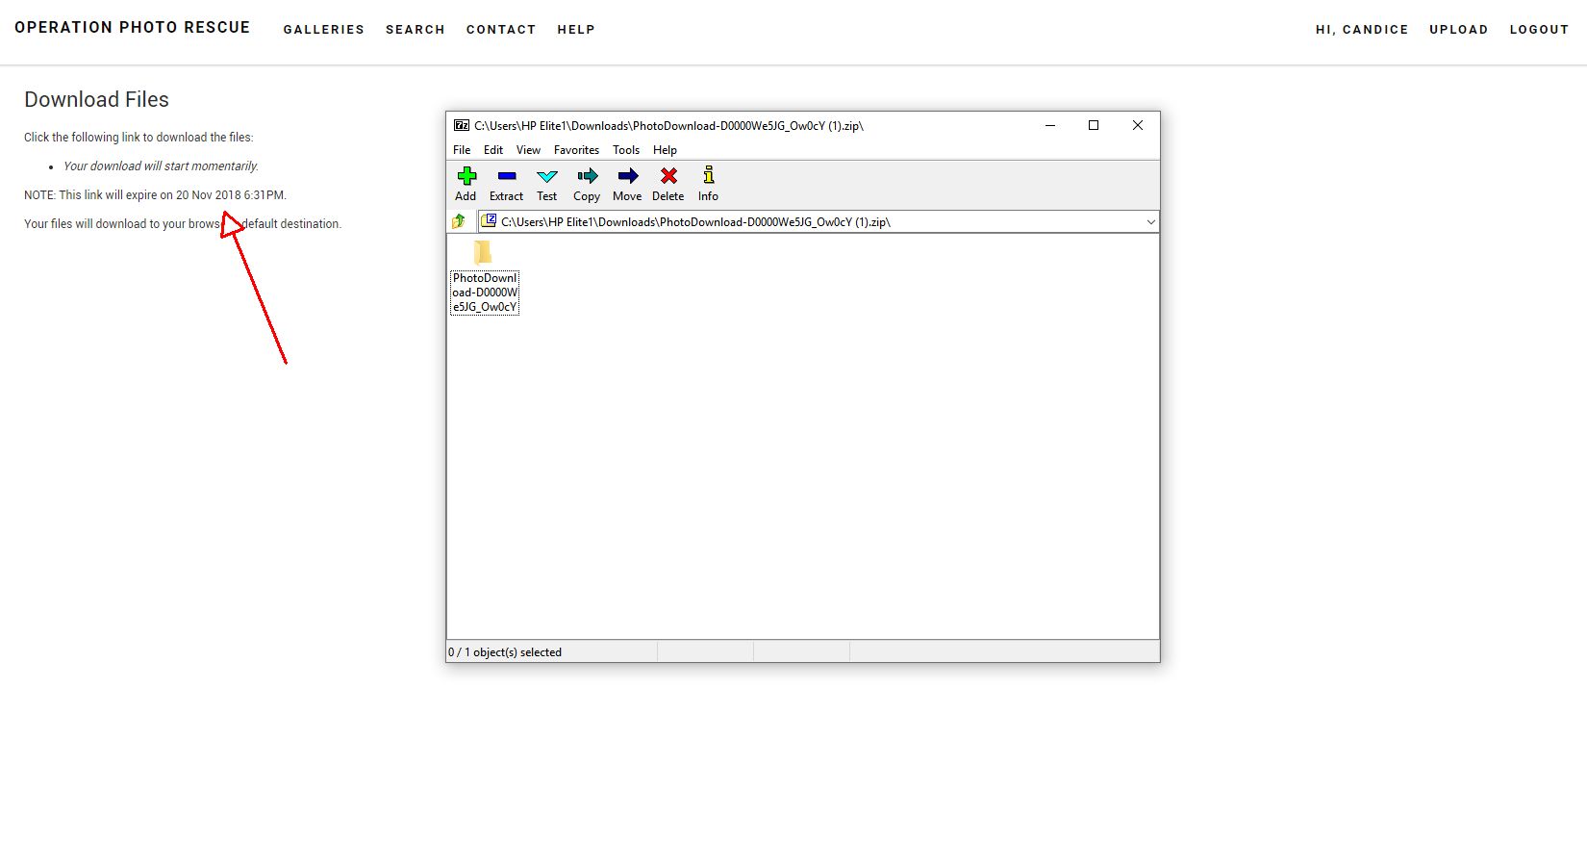Minimize the 7-Zip window
This screenshot has height=841, width=1587.
(1050, 125)
